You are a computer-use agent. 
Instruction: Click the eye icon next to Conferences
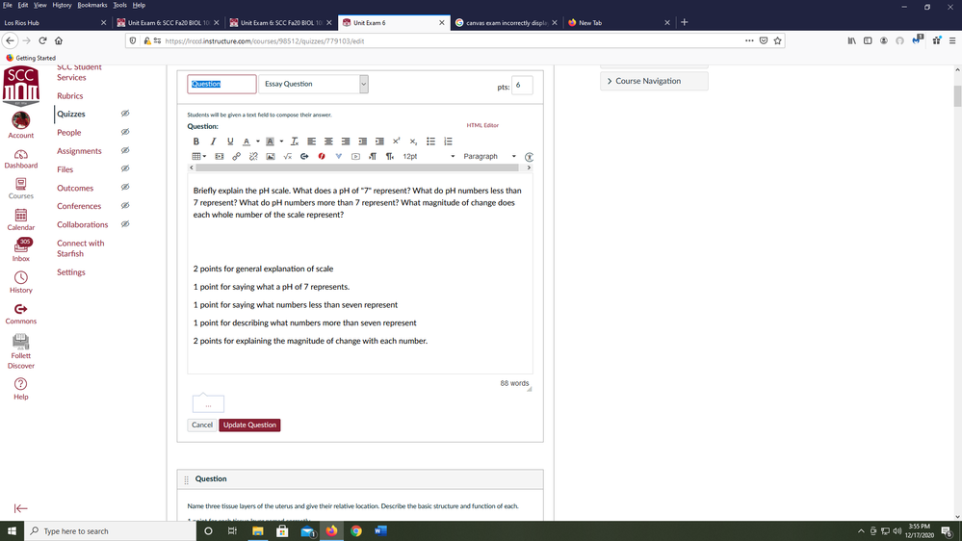(x=125, y=205)
